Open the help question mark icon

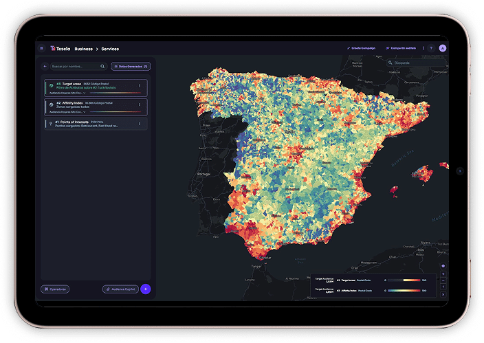(431, 48)
